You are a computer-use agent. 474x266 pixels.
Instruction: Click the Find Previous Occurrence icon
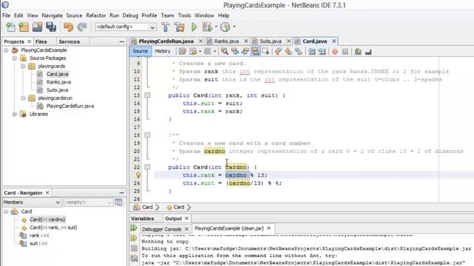coord(235,51)
